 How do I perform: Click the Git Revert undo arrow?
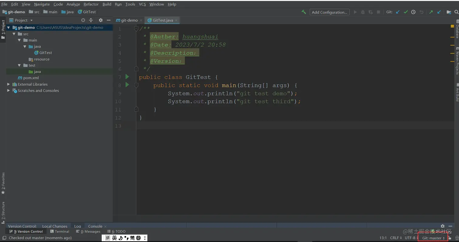(x=421, y=12)
